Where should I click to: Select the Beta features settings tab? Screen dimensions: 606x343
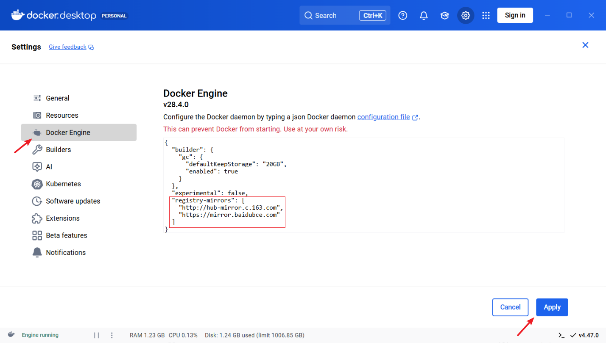79,235
